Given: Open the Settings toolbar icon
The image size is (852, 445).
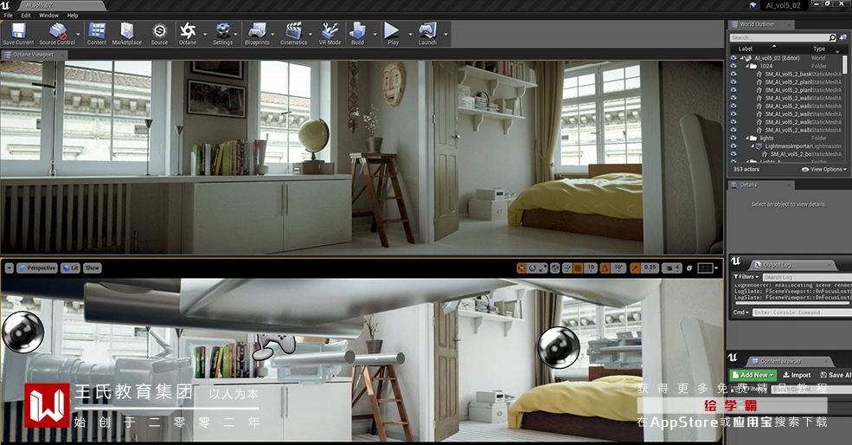Looking at the screenshot, I should pyautogui.click(x=222, y=33).
